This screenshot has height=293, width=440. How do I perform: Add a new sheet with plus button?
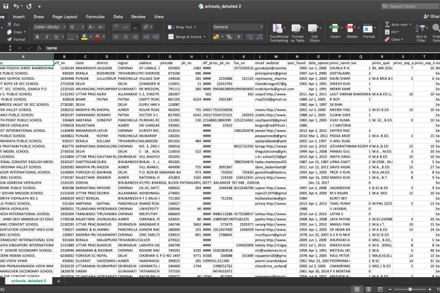pyautogui.click(x=59, y=281)
